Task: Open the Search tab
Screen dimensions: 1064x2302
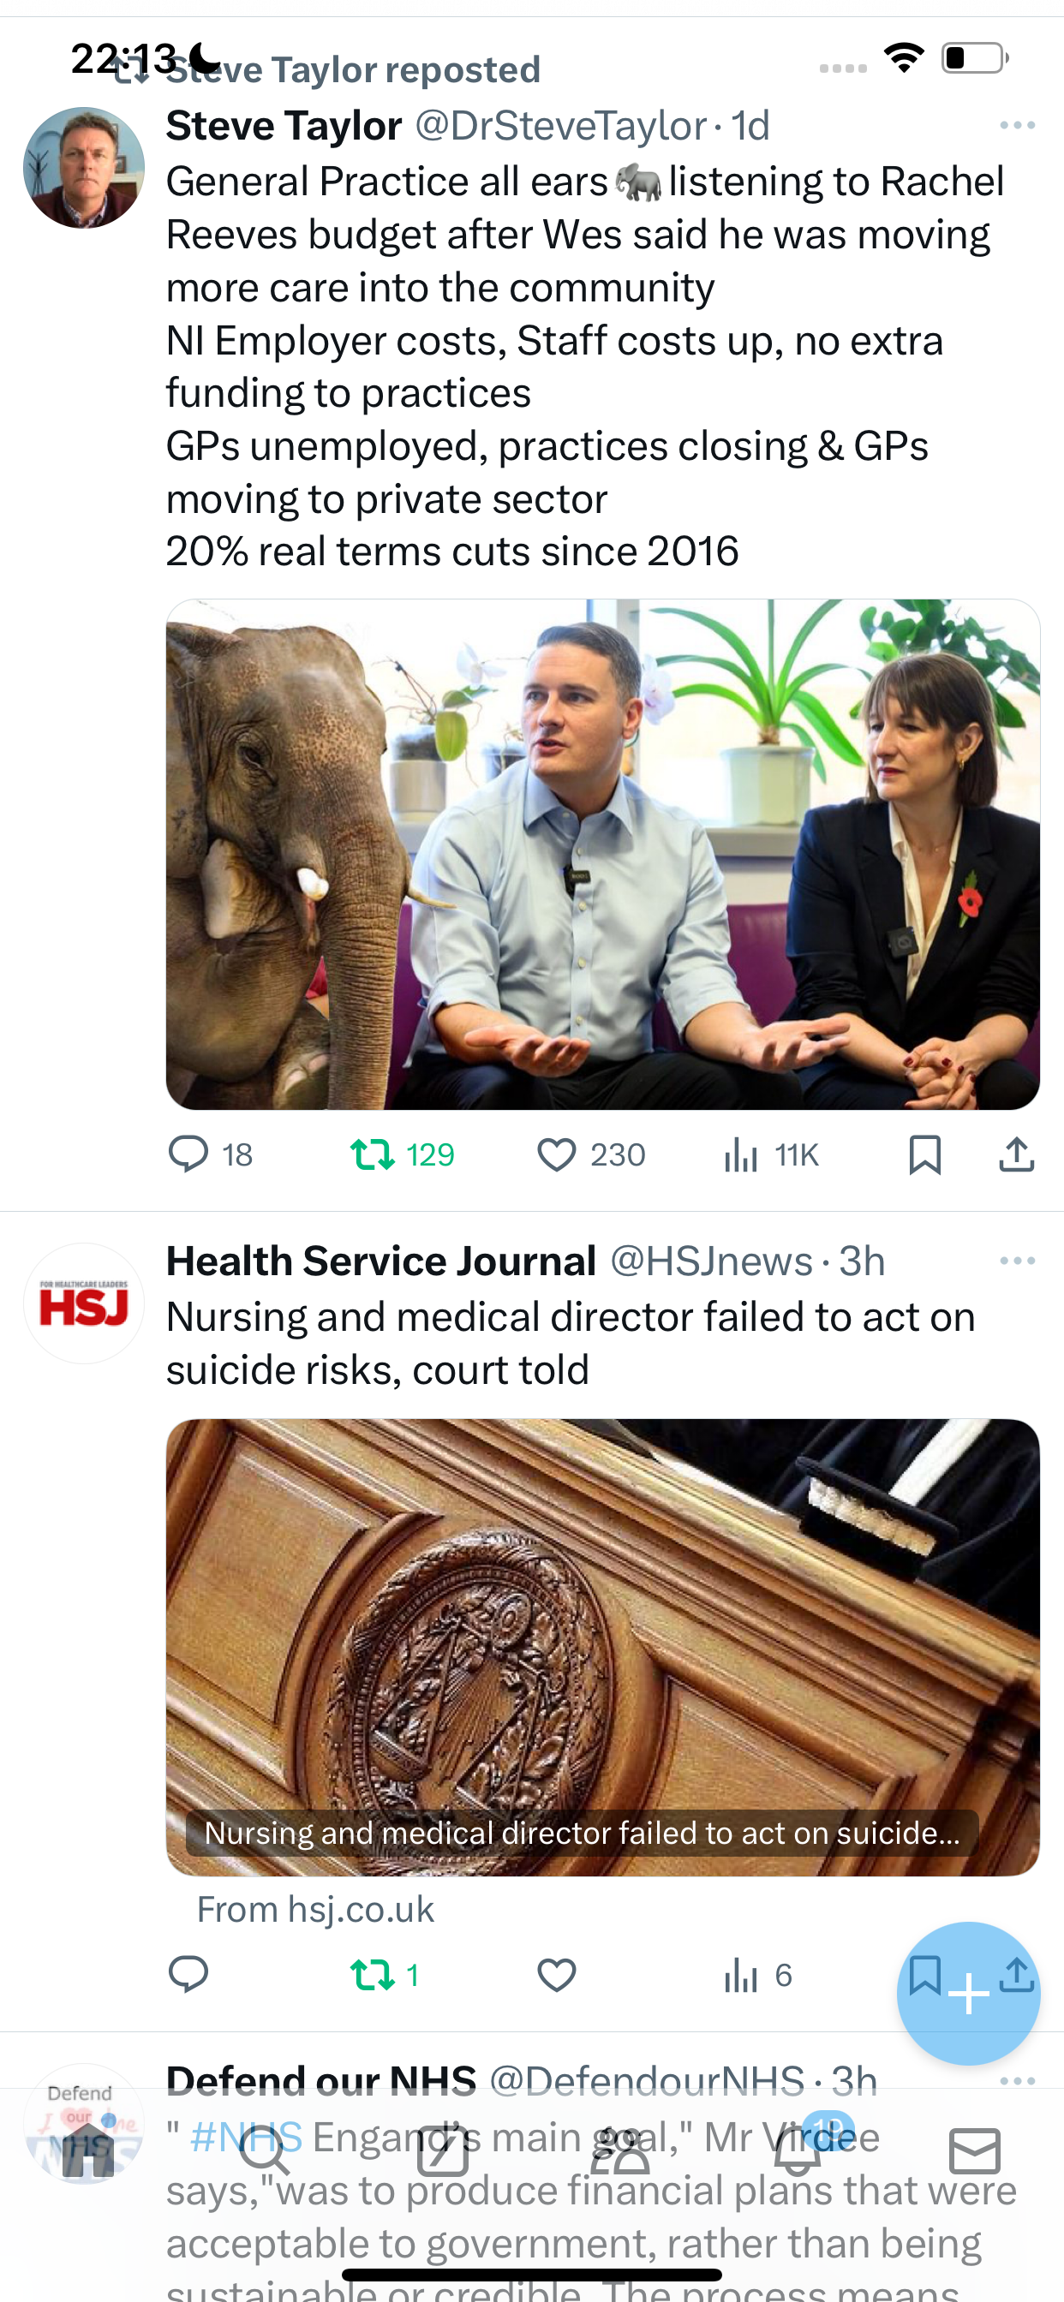Action: [265, 2151]
